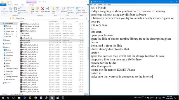
Task: Open the address bar history dropdown
Action: pyautogui.click(x=61, y=18)
